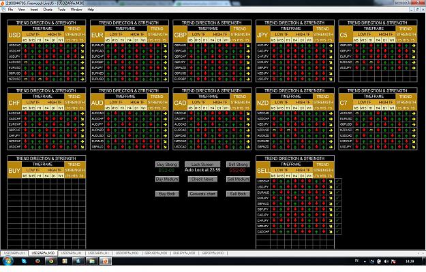426x272 pixels.
Task: Toggle the checkmark beside USDCHF in SELL panel
Action: (337, 182)
